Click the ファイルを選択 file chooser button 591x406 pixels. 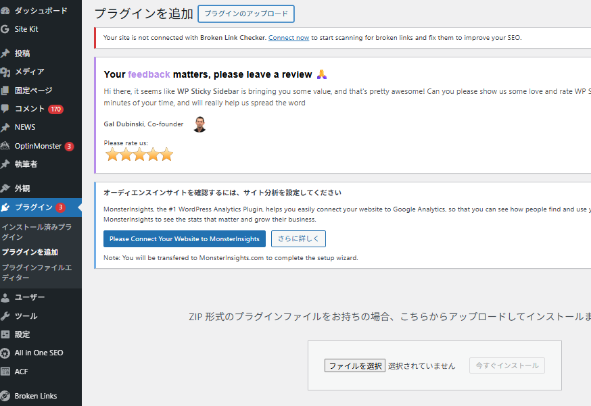[355, 365]
